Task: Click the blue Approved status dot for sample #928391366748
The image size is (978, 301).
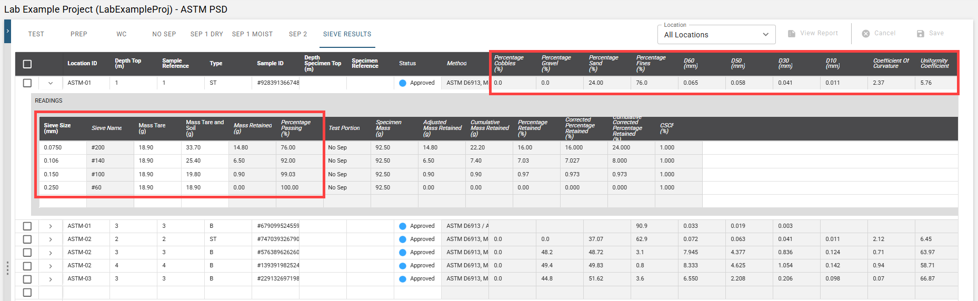Action: pyautogui.click(x=403, y=83)
